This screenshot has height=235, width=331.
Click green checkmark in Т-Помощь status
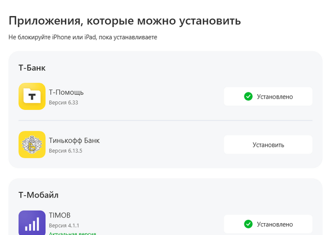(x=248, y=97)
